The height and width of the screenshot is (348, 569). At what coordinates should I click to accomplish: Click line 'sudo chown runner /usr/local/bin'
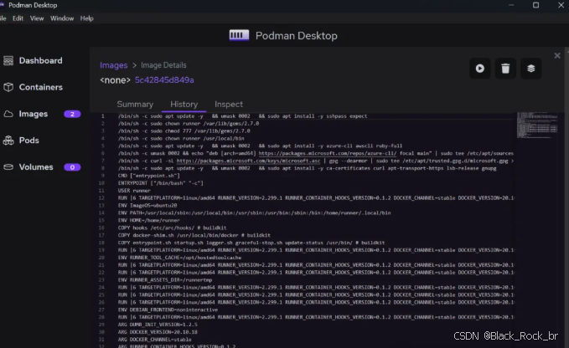click(x=181, y=138)
